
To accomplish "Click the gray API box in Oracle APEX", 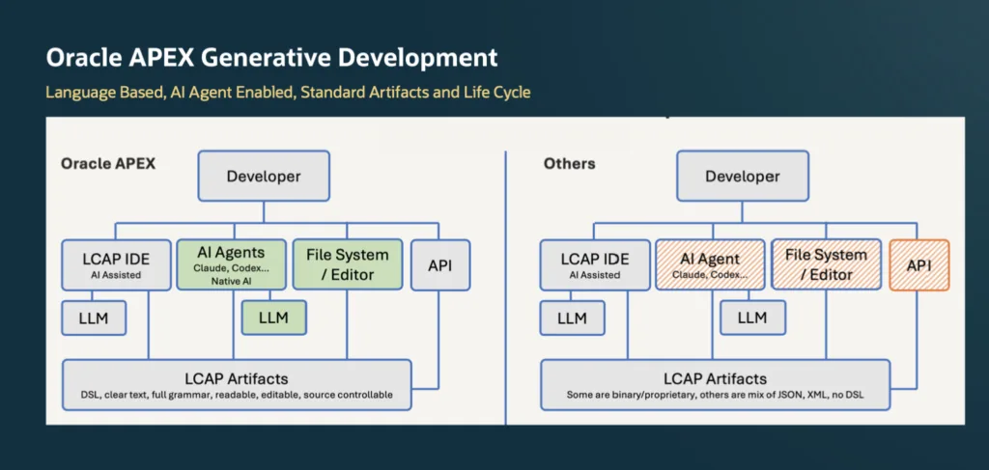I will point(440,264).
